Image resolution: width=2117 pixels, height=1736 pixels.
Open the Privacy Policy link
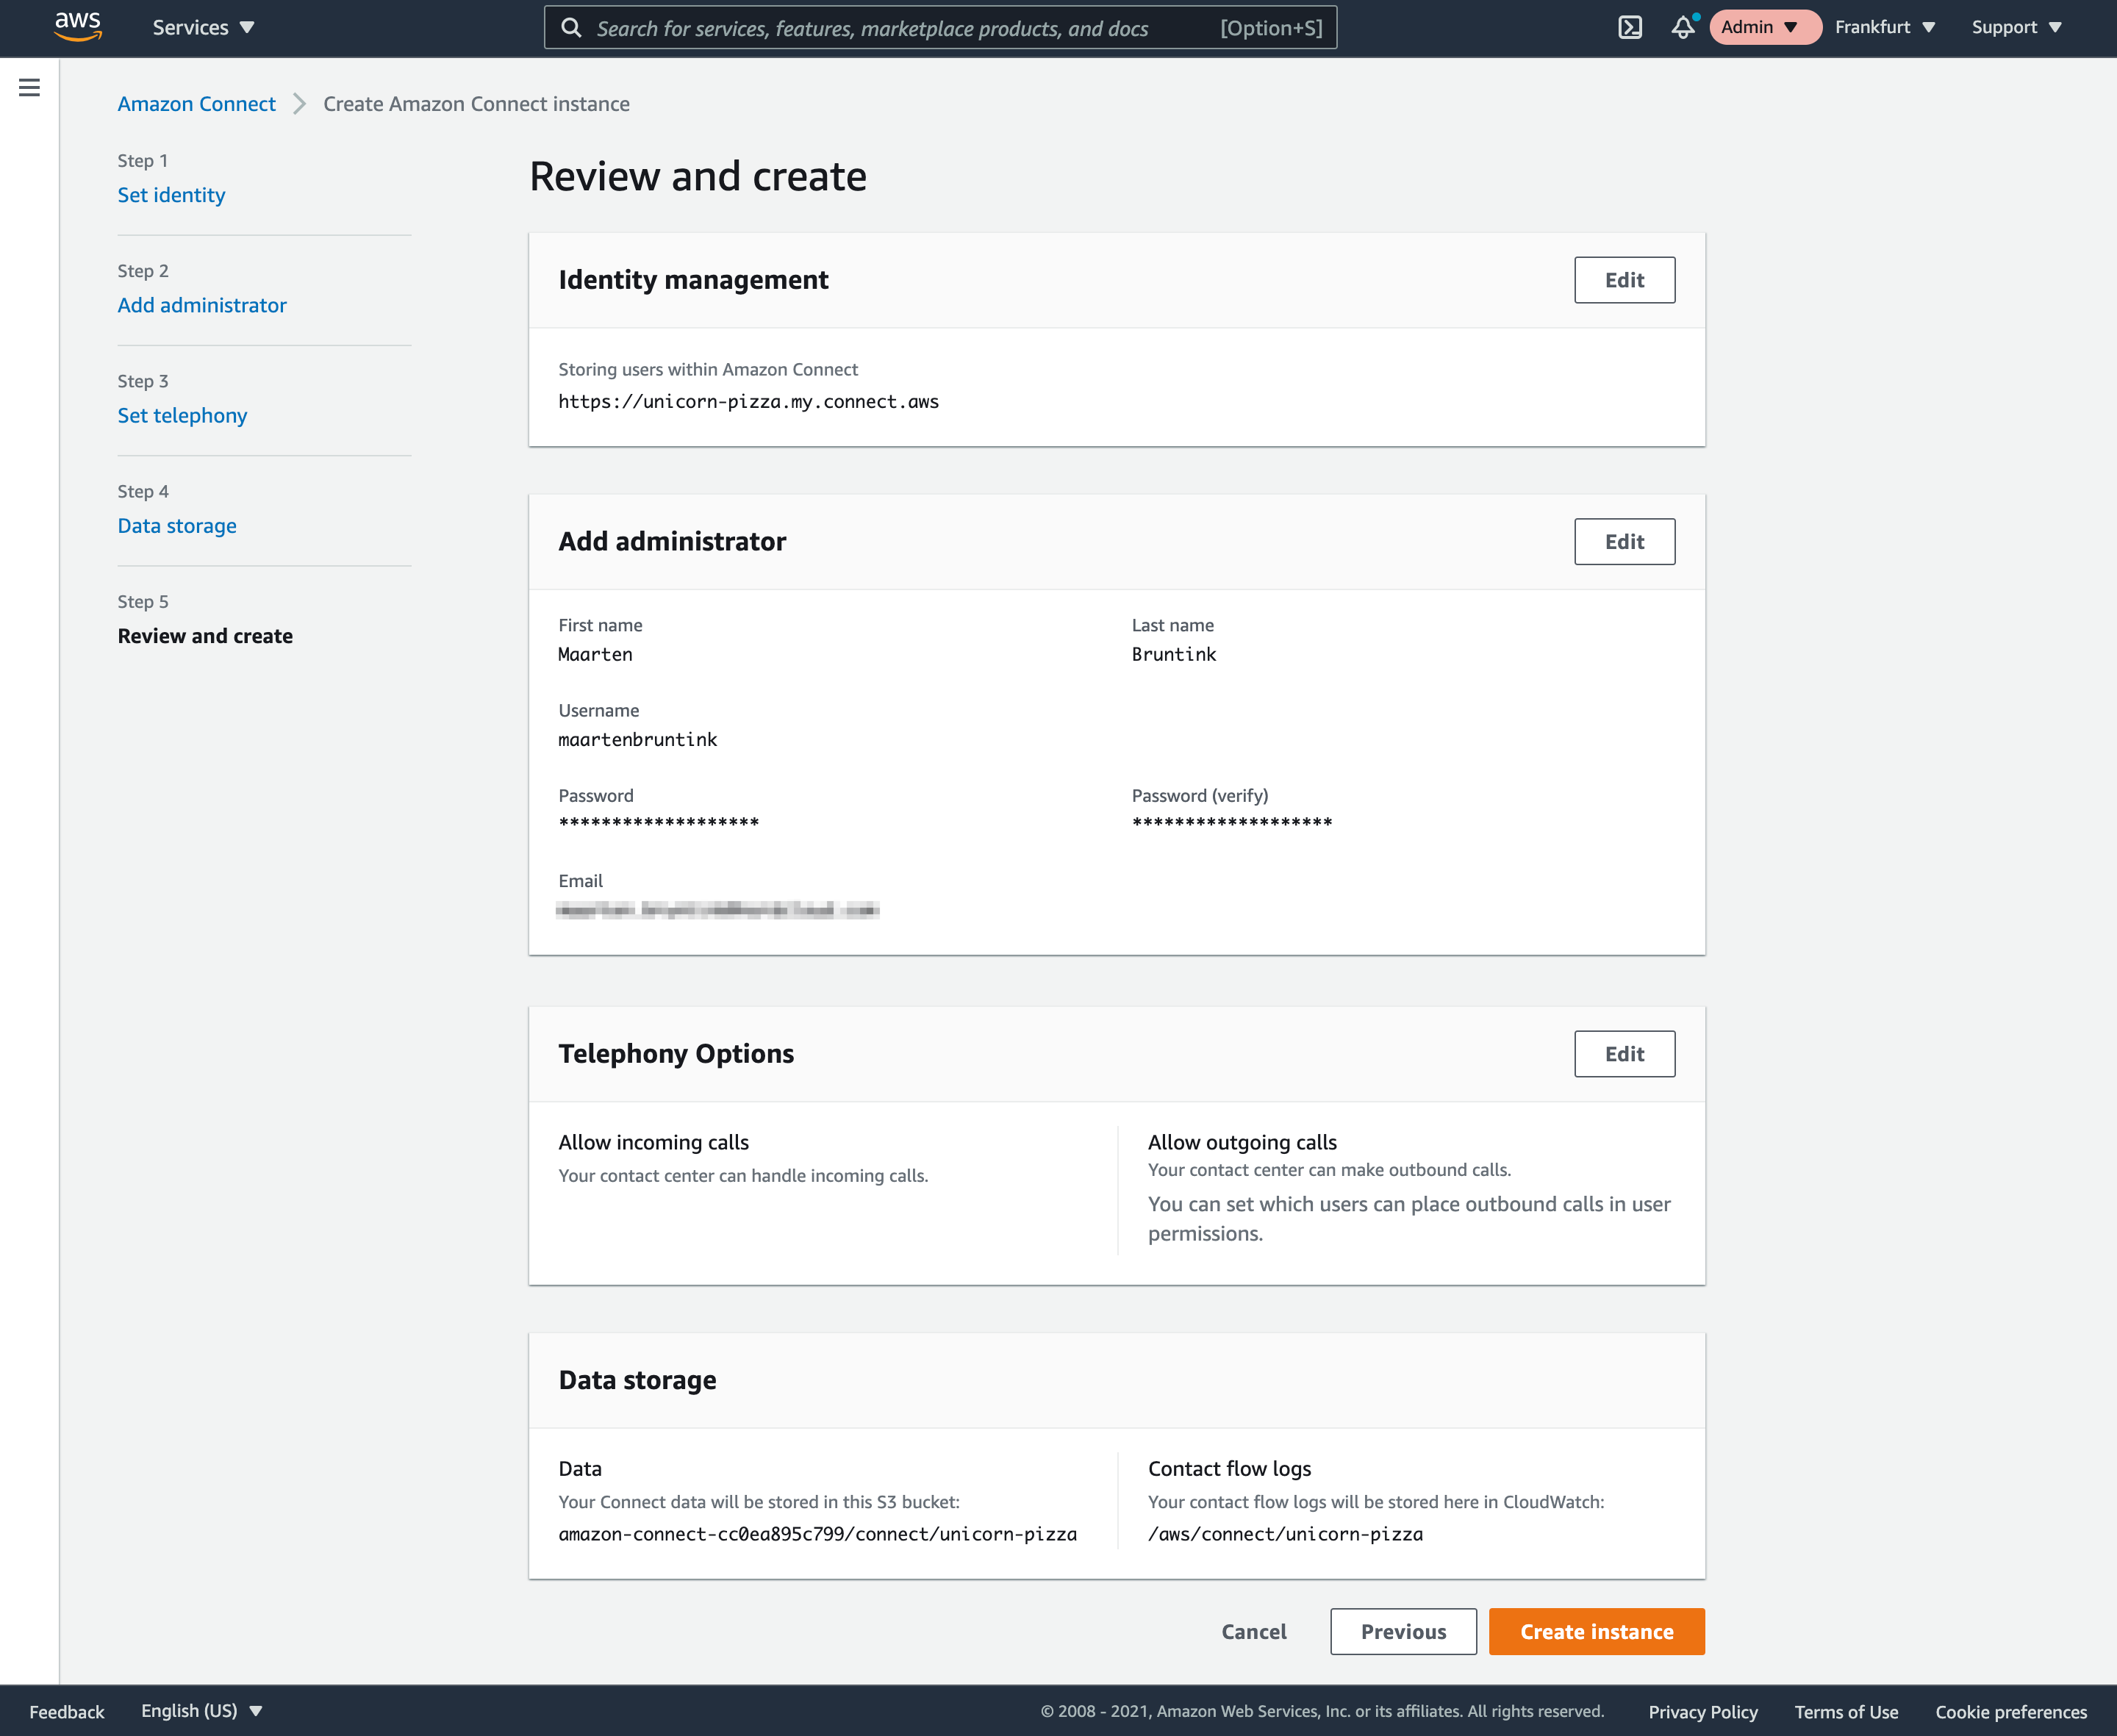(x=1703, y=1712)
